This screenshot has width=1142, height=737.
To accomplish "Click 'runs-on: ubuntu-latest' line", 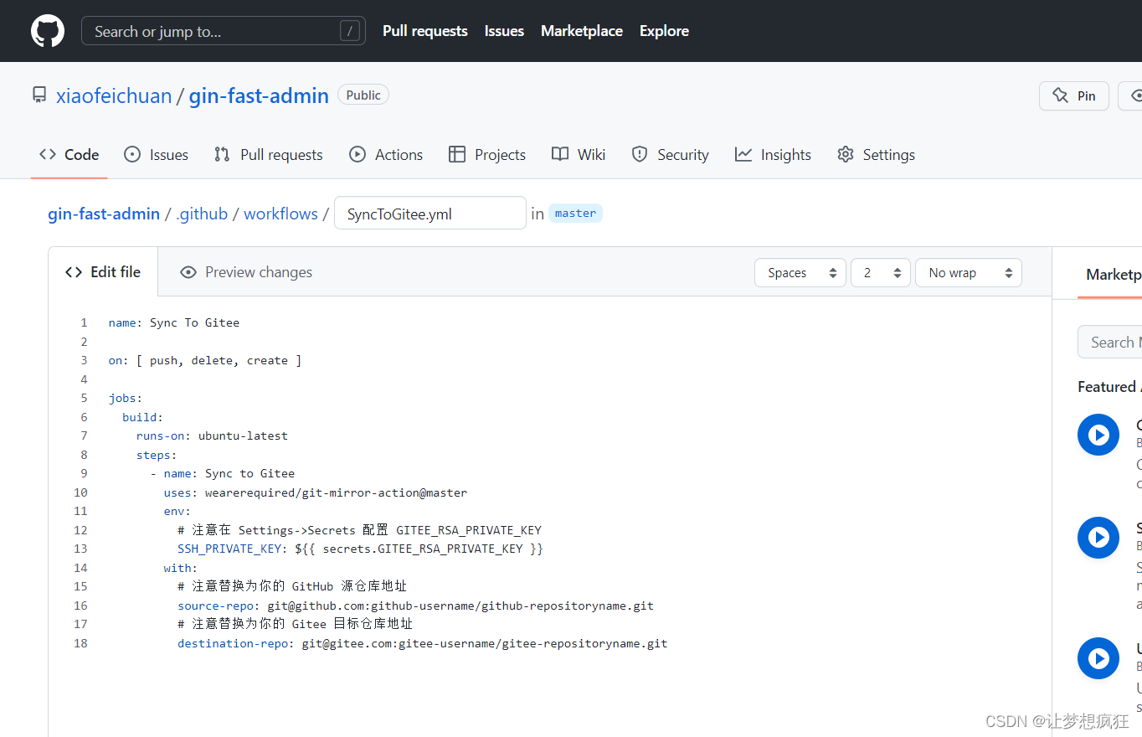I will pos(212,435).
